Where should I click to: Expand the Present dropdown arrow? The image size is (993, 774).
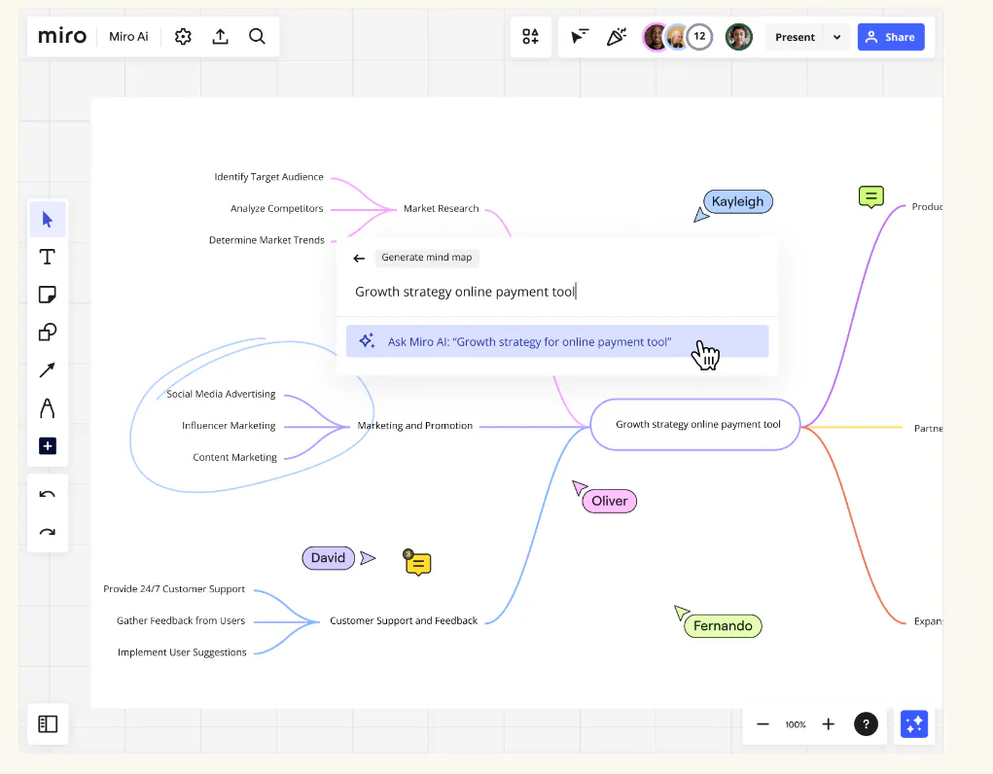(x=836, y=37)
